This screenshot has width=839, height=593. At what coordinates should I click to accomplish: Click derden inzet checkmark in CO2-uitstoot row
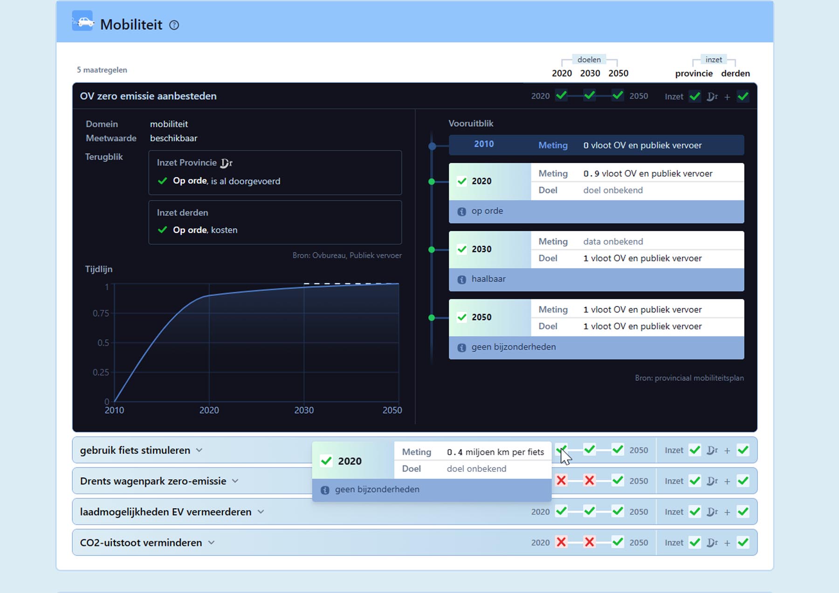[x=743, y=542]
